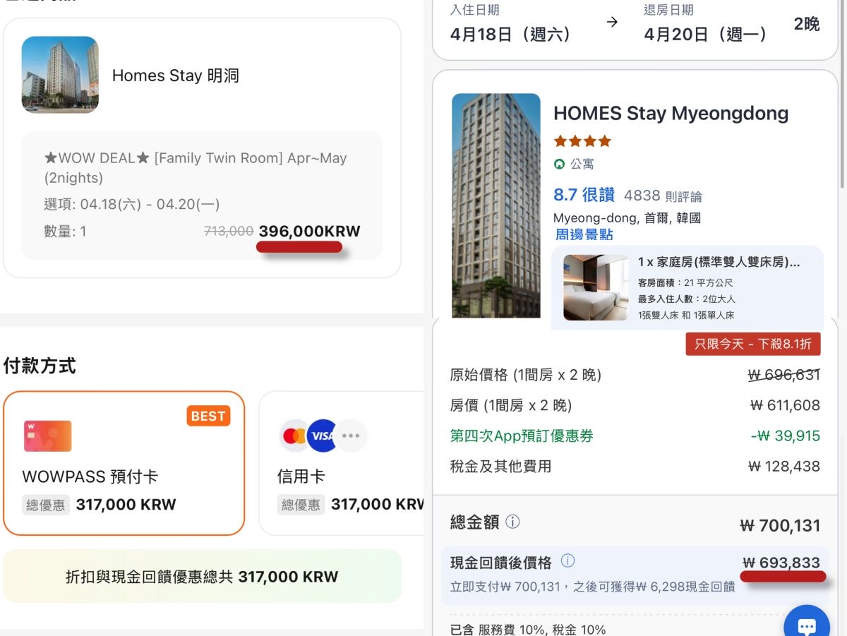The height and width of the screenshot is (636, 847).
Task: Click the ₩ 128,438 taxes and fees value
Action: point(784,467)
